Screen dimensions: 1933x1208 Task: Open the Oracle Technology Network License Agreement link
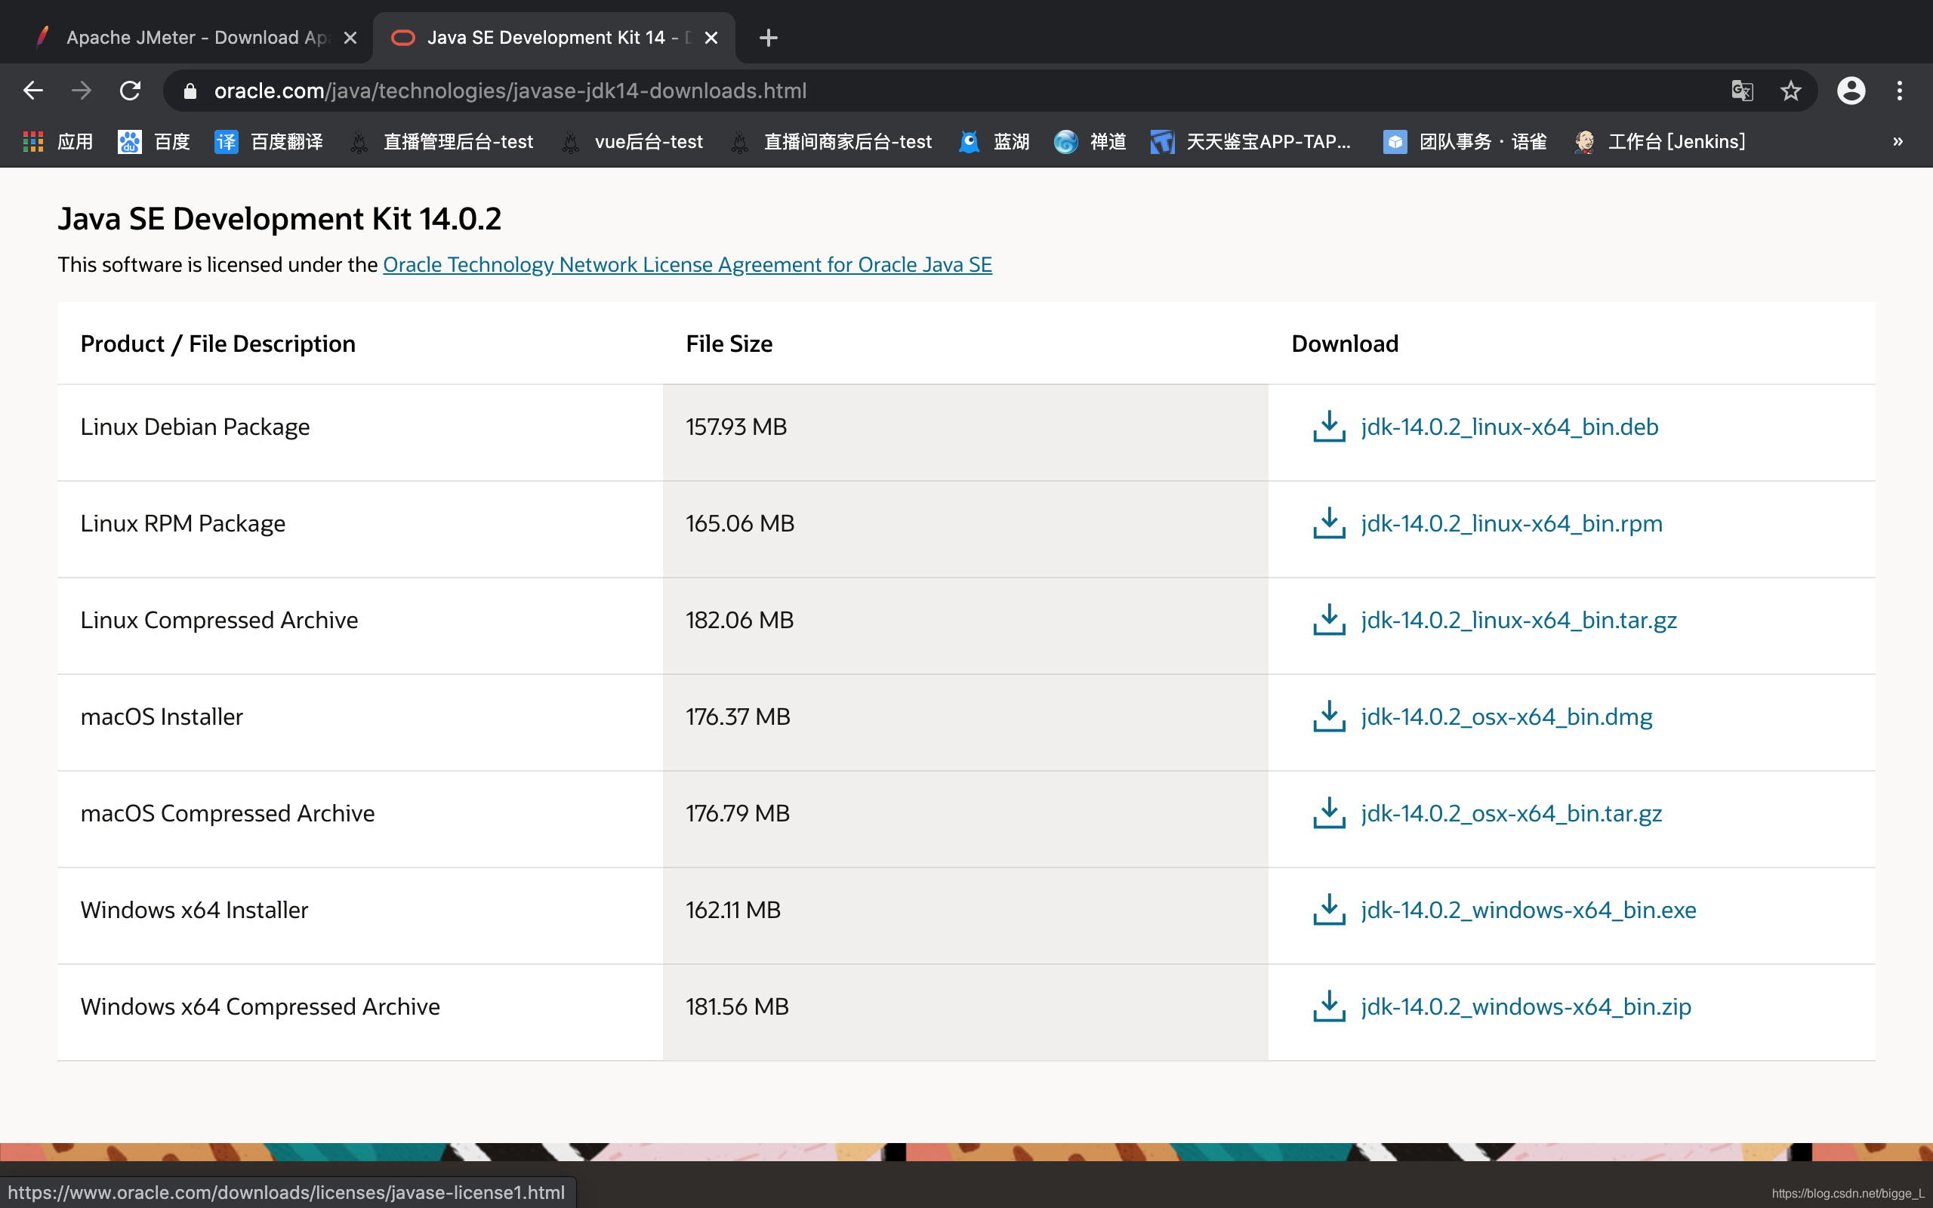pos(687,264)
